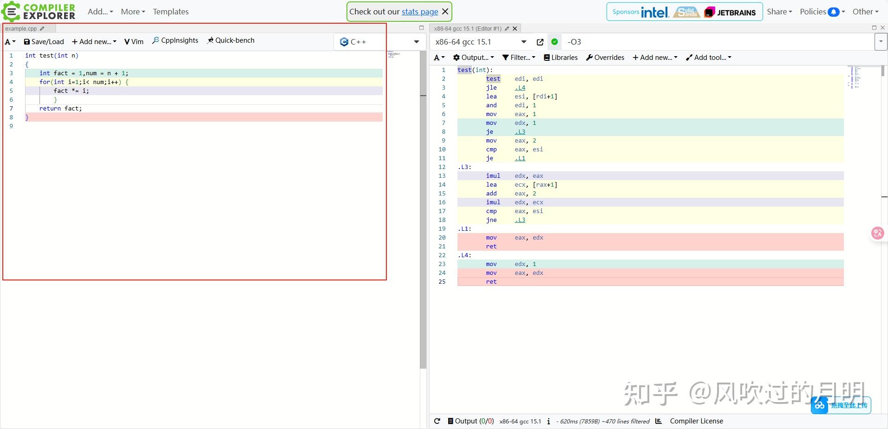Image resolution: width=888 pixels, height=429 pixels.
Task: Click the JetBrains sponsor logo
Action: click(x=730, y=12)
